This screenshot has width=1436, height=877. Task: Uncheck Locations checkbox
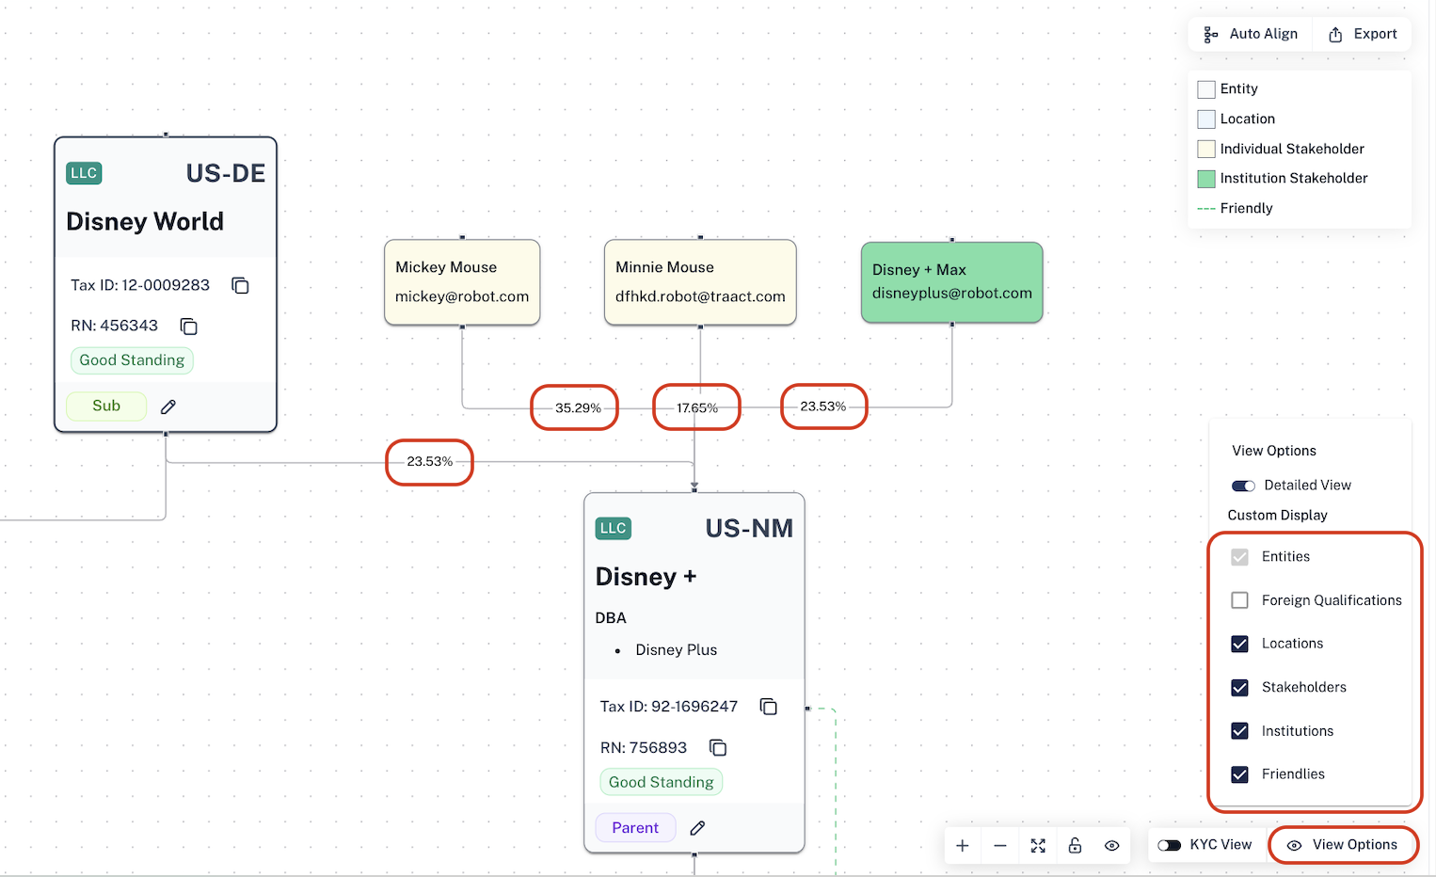(1240, 644)
